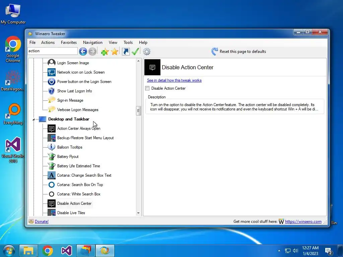Select 'Battery Flyout' tree row

point(68,157)
